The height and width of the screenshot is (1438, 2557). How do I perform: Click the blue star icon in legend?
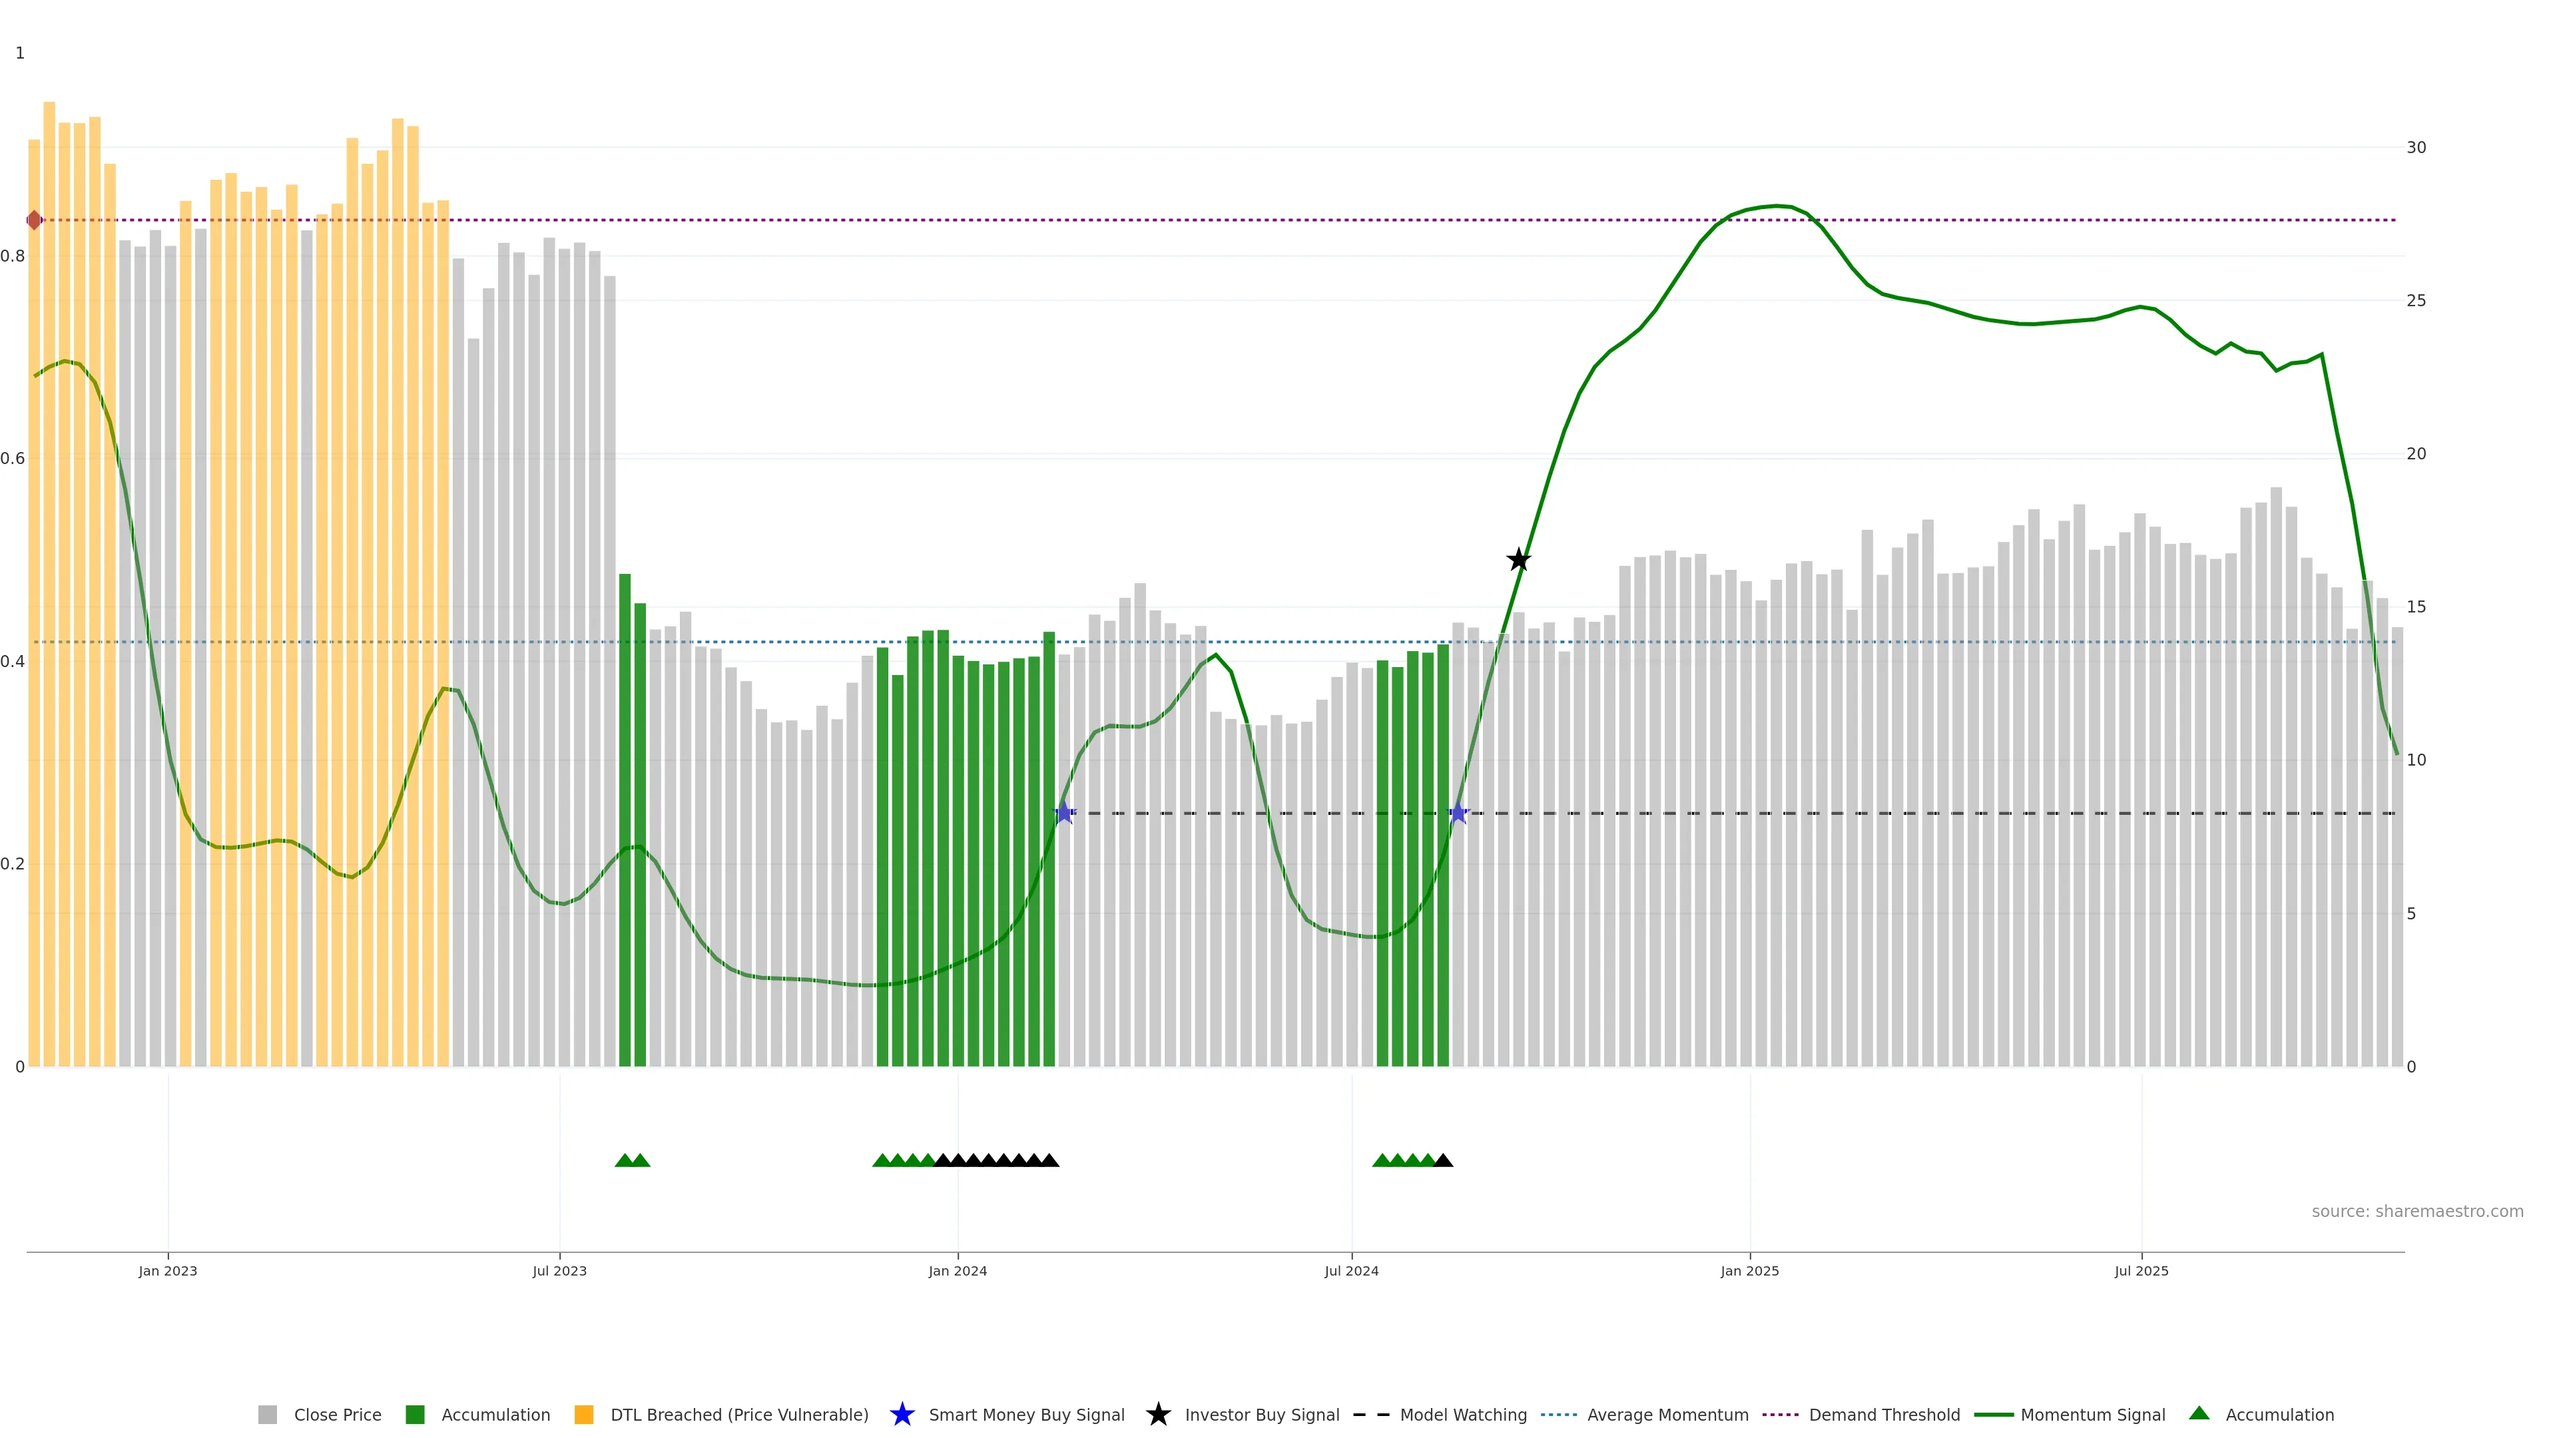(902, 1414)
